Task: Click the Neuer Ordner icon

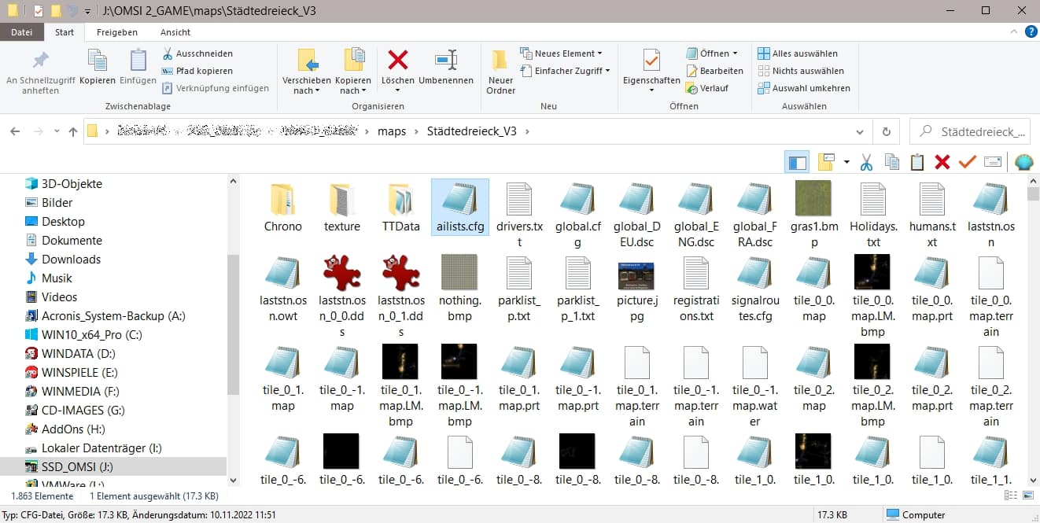Action: coord(500,61)
